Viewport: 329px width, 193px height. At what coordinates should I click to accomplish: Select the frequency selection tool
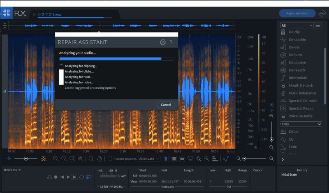coord(182,159)
